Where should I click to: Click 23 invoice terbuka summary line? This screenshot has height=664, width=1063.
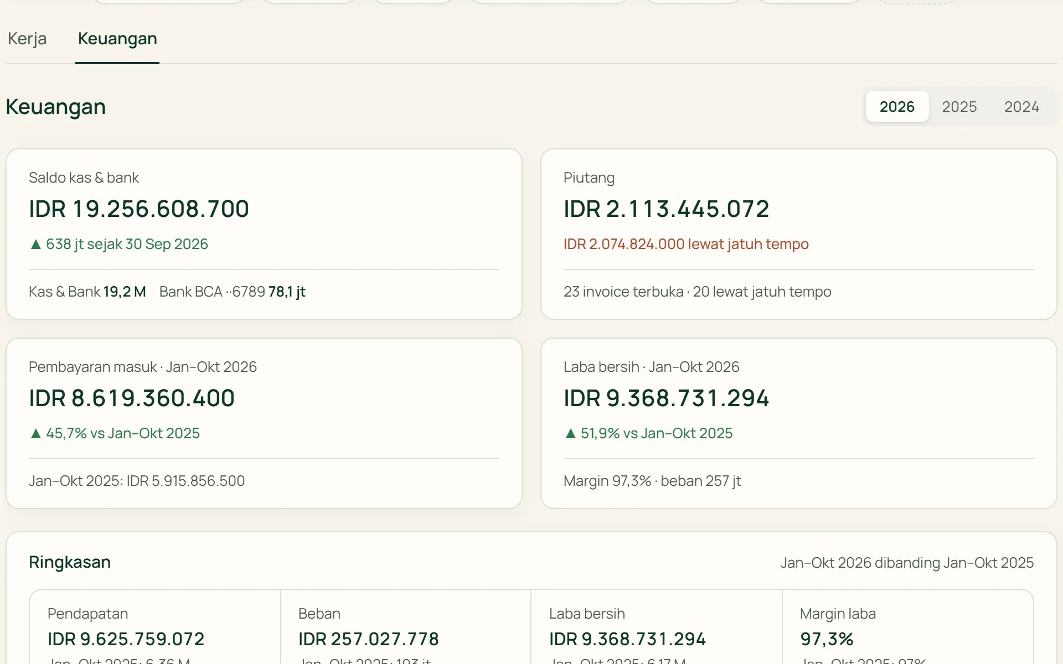698,292
